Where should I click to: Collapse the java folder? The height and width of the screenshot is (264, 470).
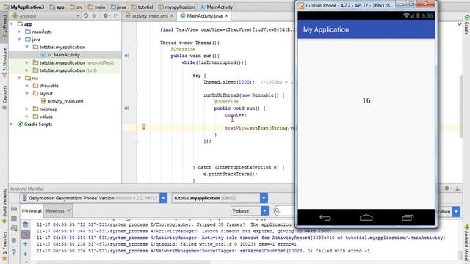point(20,39)
